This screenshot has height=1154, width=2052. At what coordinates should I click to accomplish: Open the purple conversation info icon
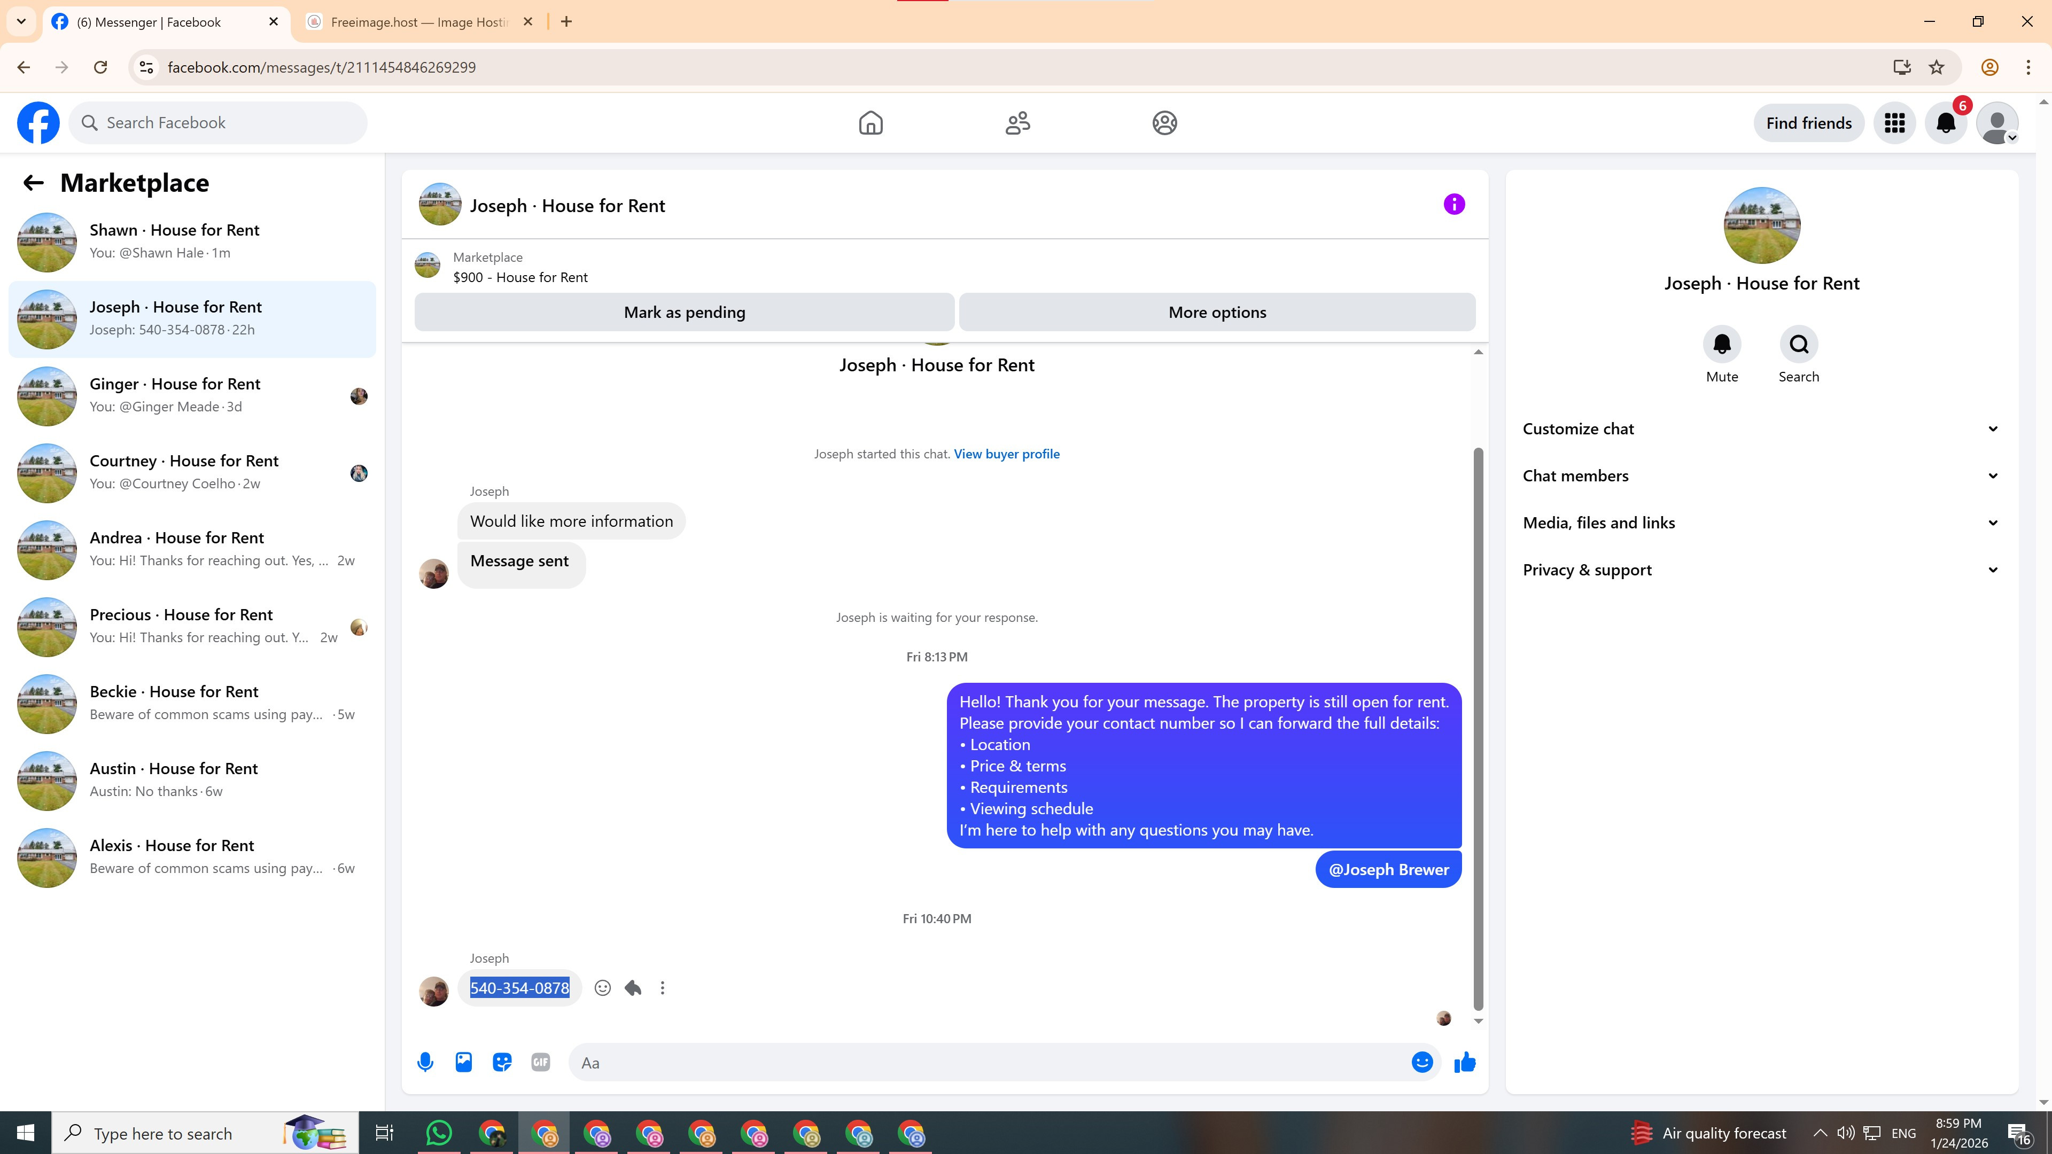pyautogui.click(x=1454, y=205)
